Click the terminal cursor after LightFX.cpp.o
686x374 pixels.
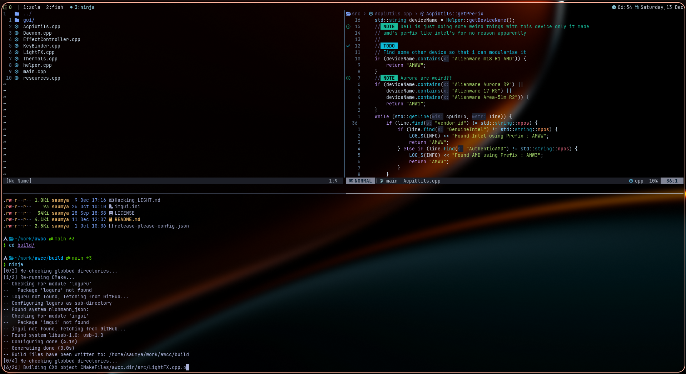point(188,367)
